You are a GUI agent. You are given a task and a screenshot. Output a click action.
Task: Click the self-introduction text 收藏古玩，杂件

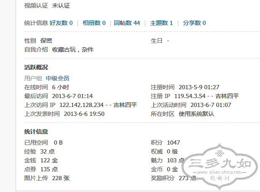[73, 49]
